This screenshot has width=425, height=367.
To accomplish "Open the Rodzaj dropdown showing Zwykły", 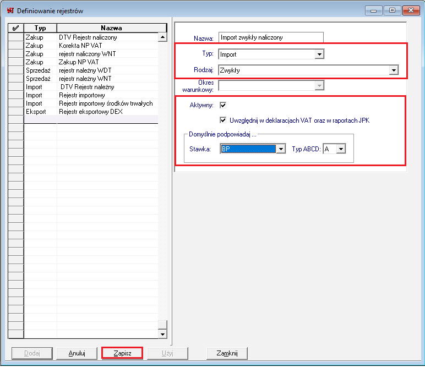I will point(394,70).
